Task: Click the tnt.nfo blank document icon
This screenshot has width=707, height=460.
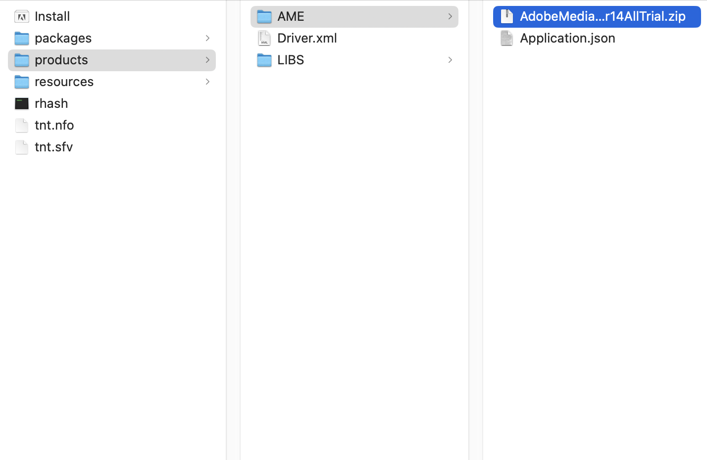Action: pos(22,126)
